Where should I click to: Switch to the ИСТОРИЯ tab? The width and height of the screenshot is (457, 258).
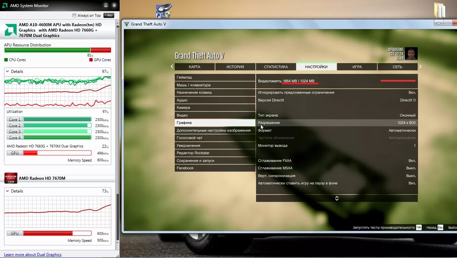(235, 67)
